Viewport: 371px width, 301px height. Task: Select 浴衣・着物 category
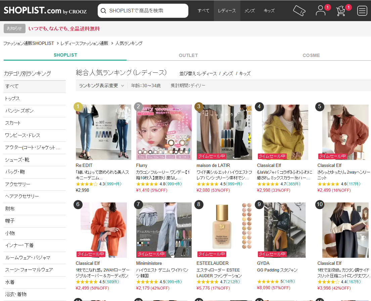[x=35, y=294]
